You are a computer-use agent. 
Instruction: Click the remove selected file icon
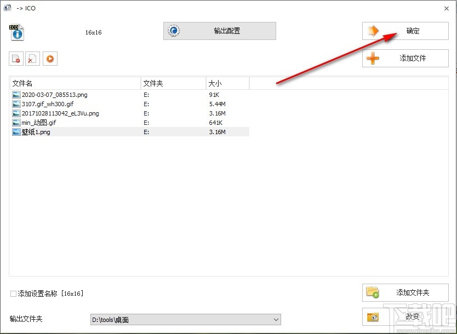[x=16, y=59]
